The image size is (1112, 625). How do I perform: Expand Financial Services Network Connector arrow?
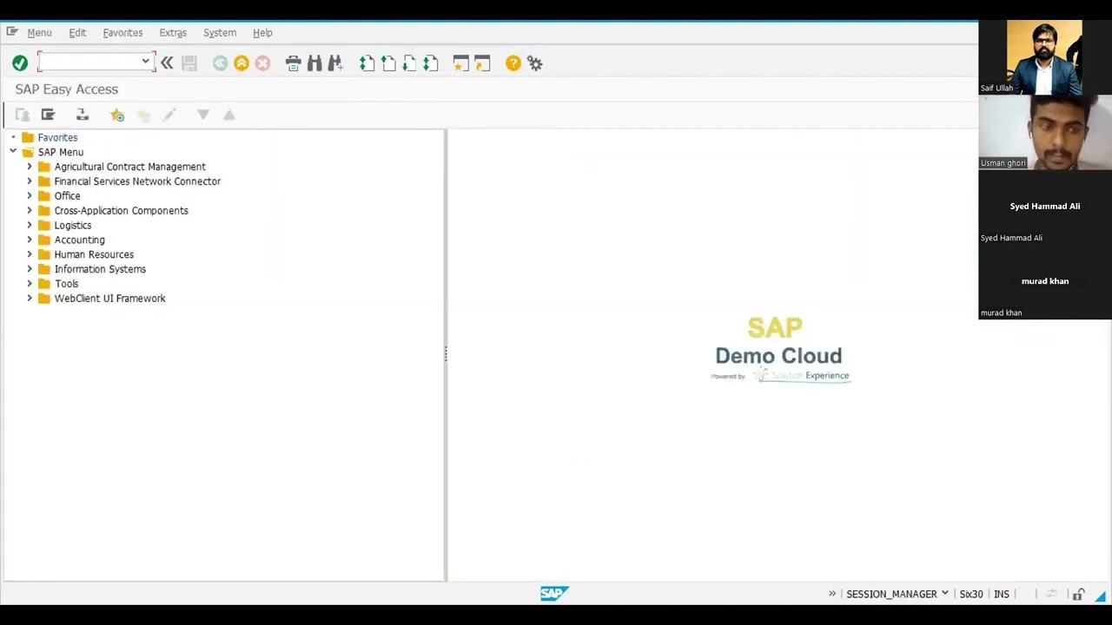pos(30,181)
